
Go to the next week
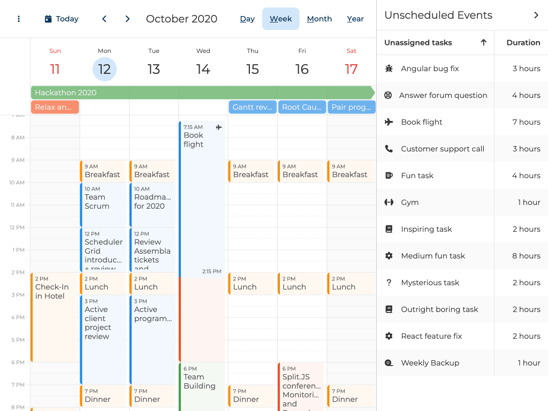coord(127,19)
